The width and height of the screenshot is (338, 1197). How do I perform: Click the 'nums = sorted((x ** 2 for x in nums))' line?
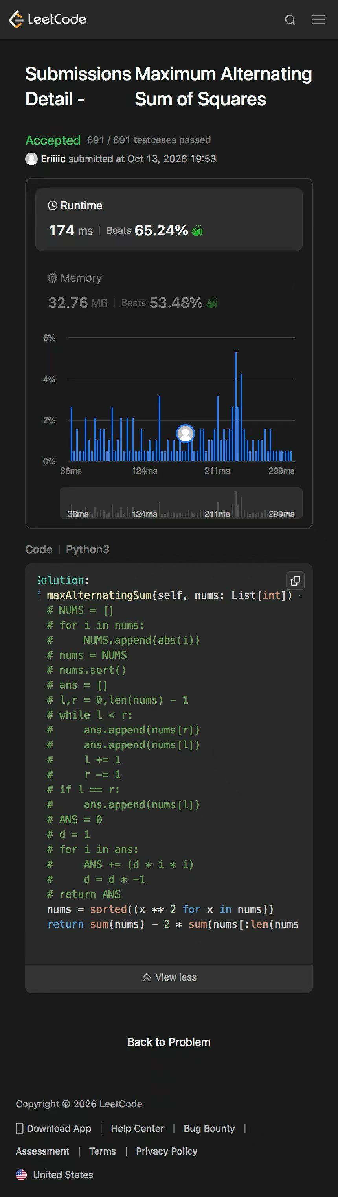coord(160,909)
